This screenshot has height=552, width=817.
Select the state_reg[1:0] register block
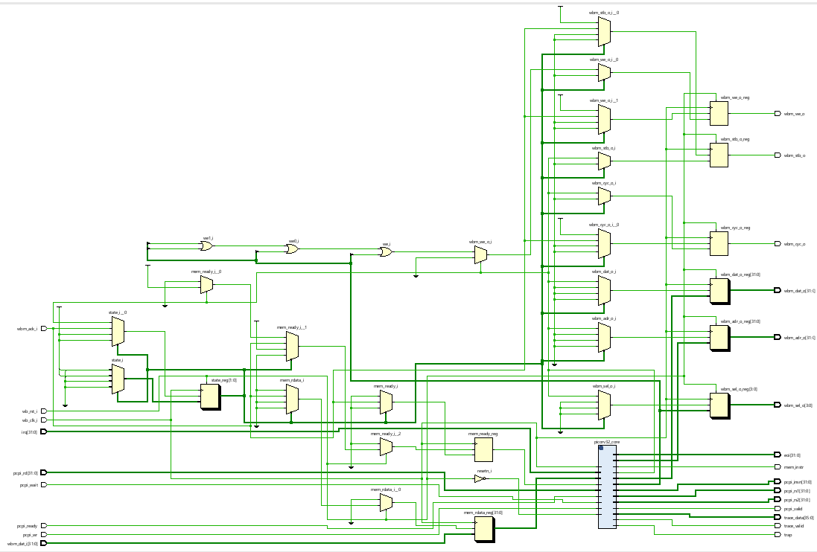(211, 397)
